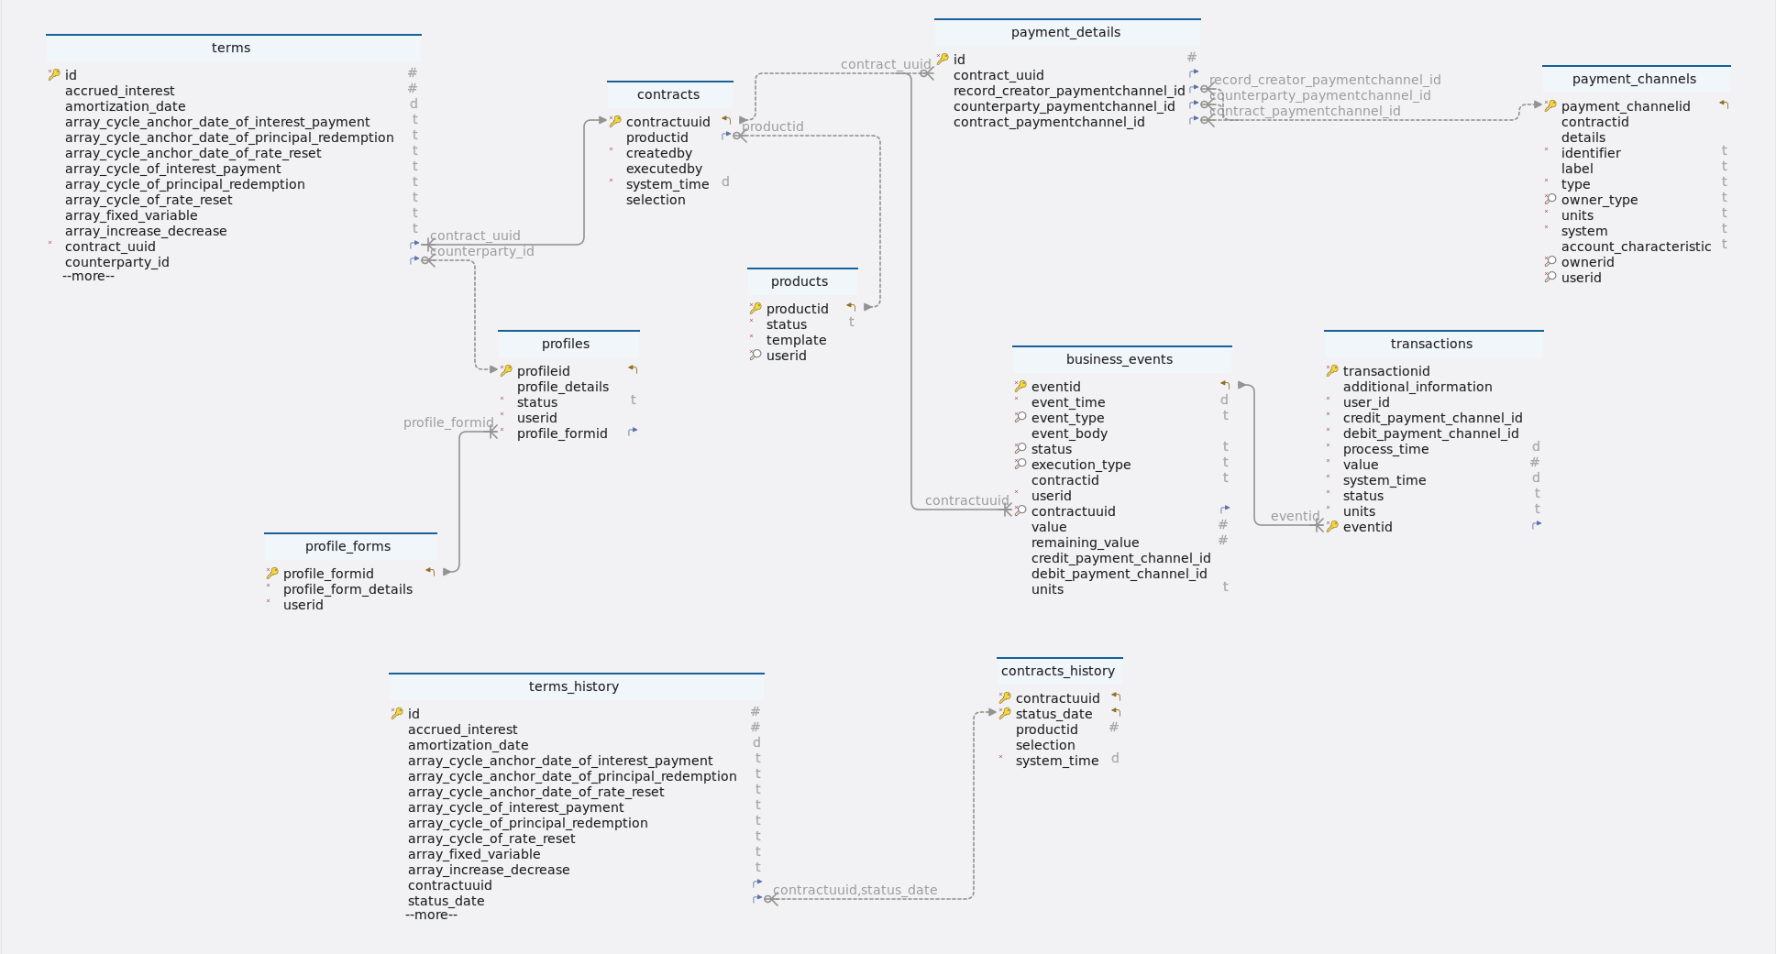
Task: Select the business_events table header
Action: [x=1121, y=360]
